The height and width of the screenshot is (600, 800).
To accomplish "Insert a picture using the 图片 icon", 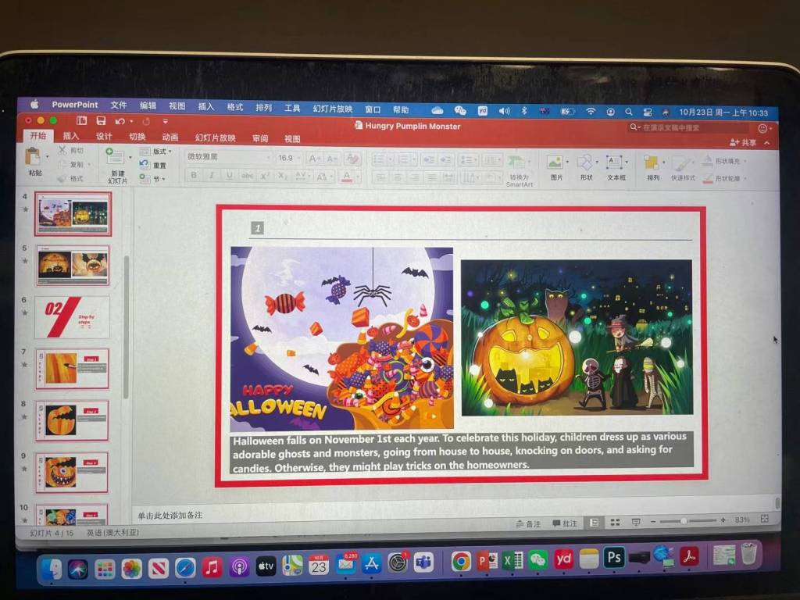I will coord(555,162).
